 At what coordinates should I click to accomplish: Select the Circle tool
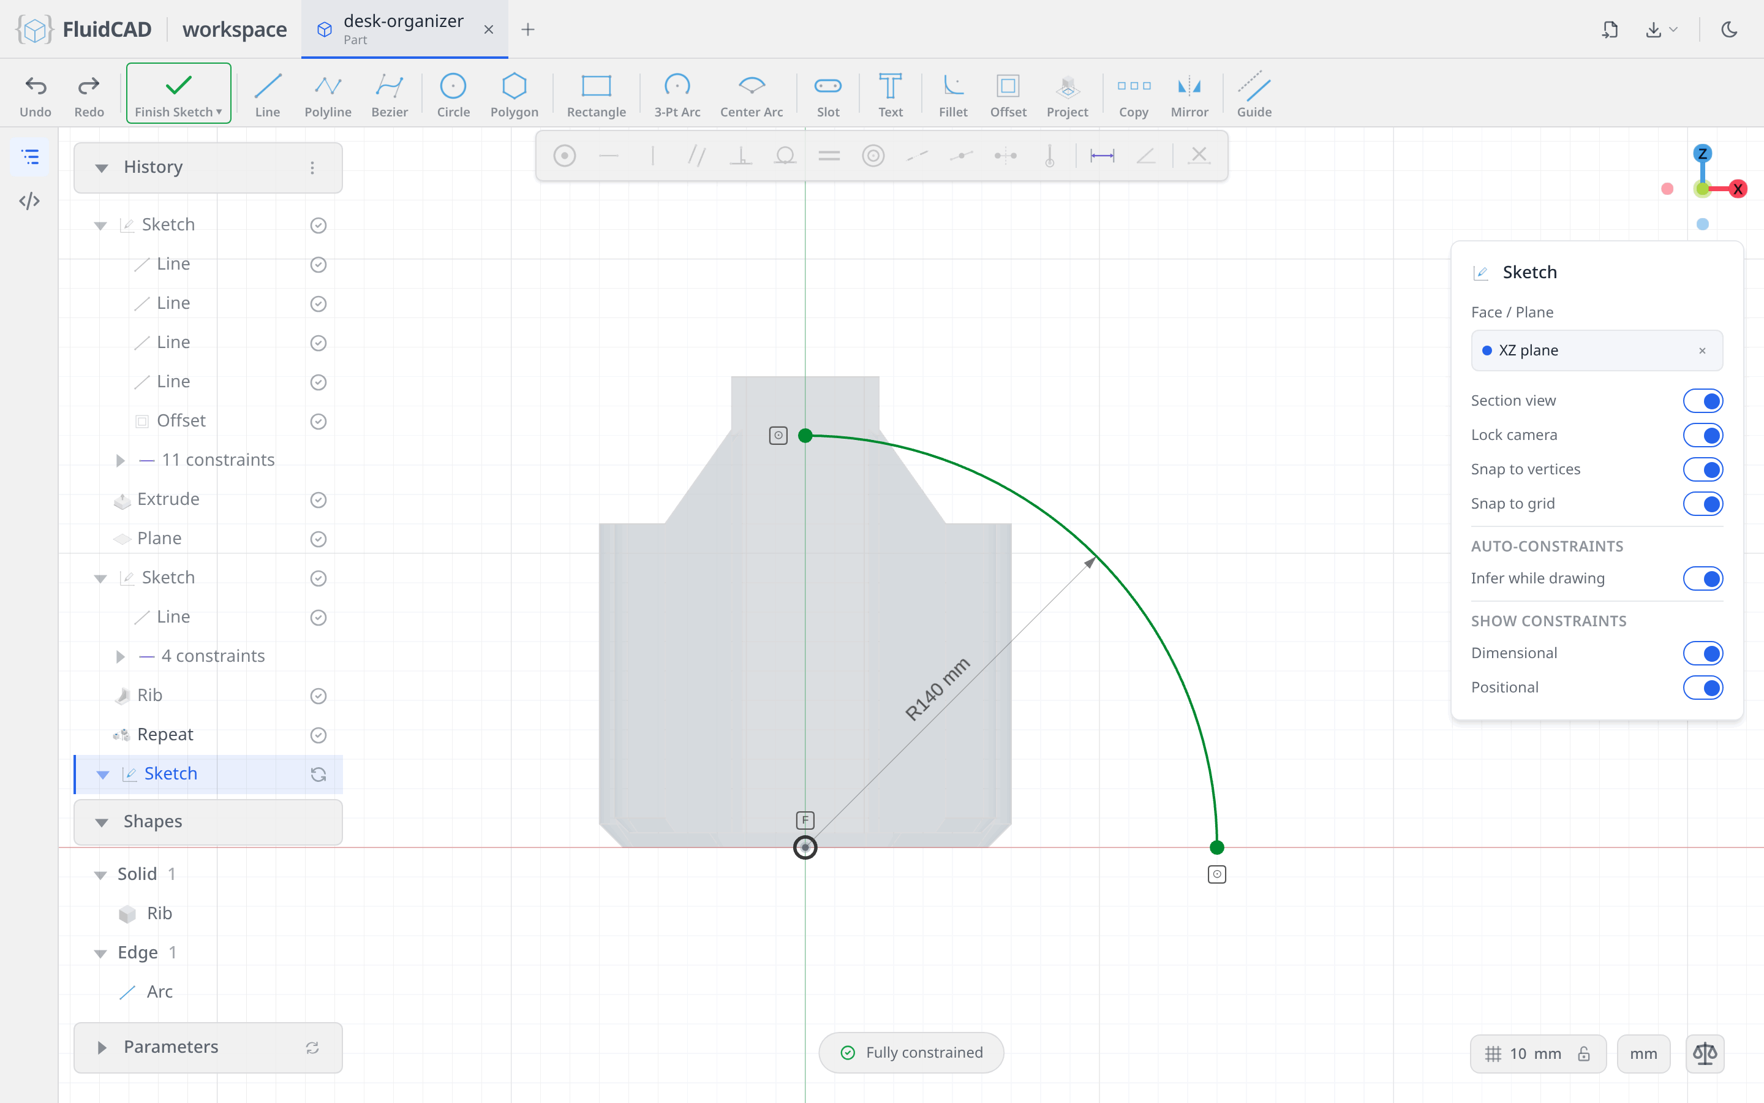tap(453, 94)
